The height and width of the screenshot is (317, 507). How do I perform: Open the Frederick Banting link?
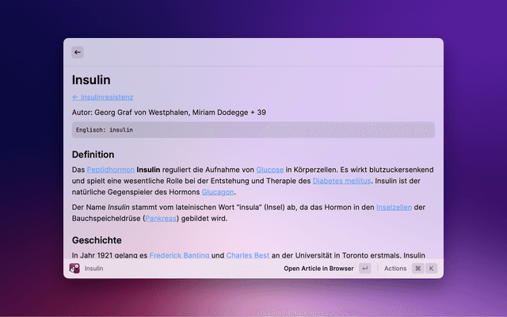[x=179, y=256]
